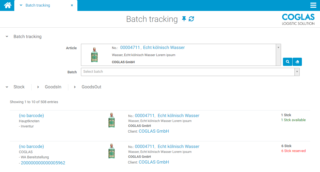This screenshot has height=172, width=320.
Task: Refresh the Batch tracking page
Action: coord(191,19)
